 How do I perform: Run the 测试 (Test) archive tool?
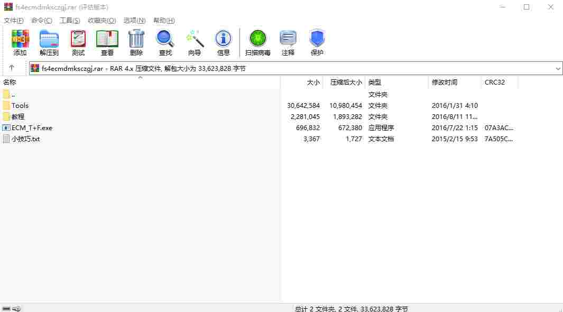pos(78,42)
